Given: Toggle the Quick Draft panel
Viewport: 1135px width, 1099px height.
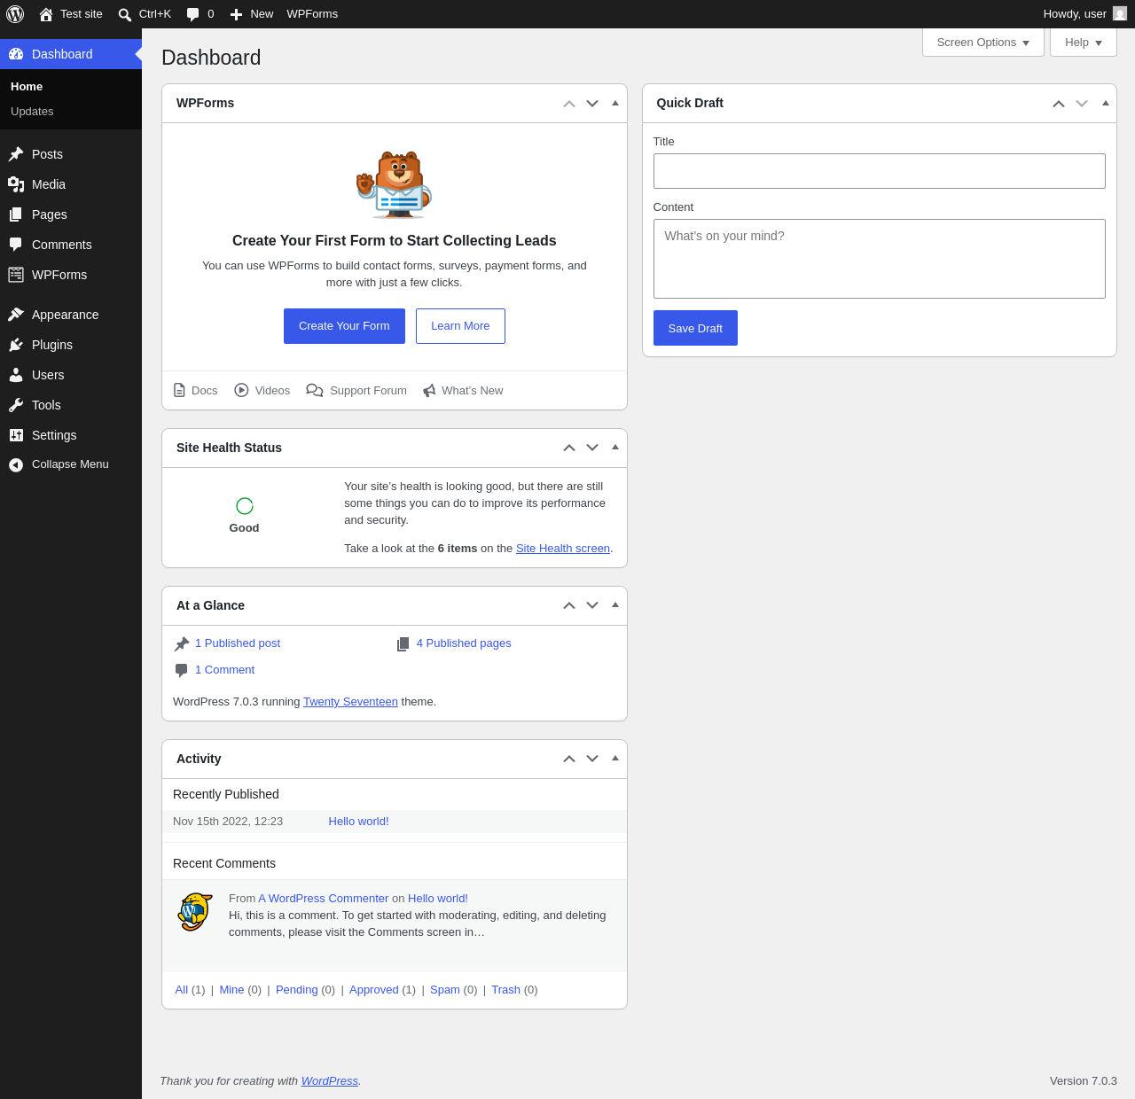Looking at the screenshot, I should [1106, 103].
